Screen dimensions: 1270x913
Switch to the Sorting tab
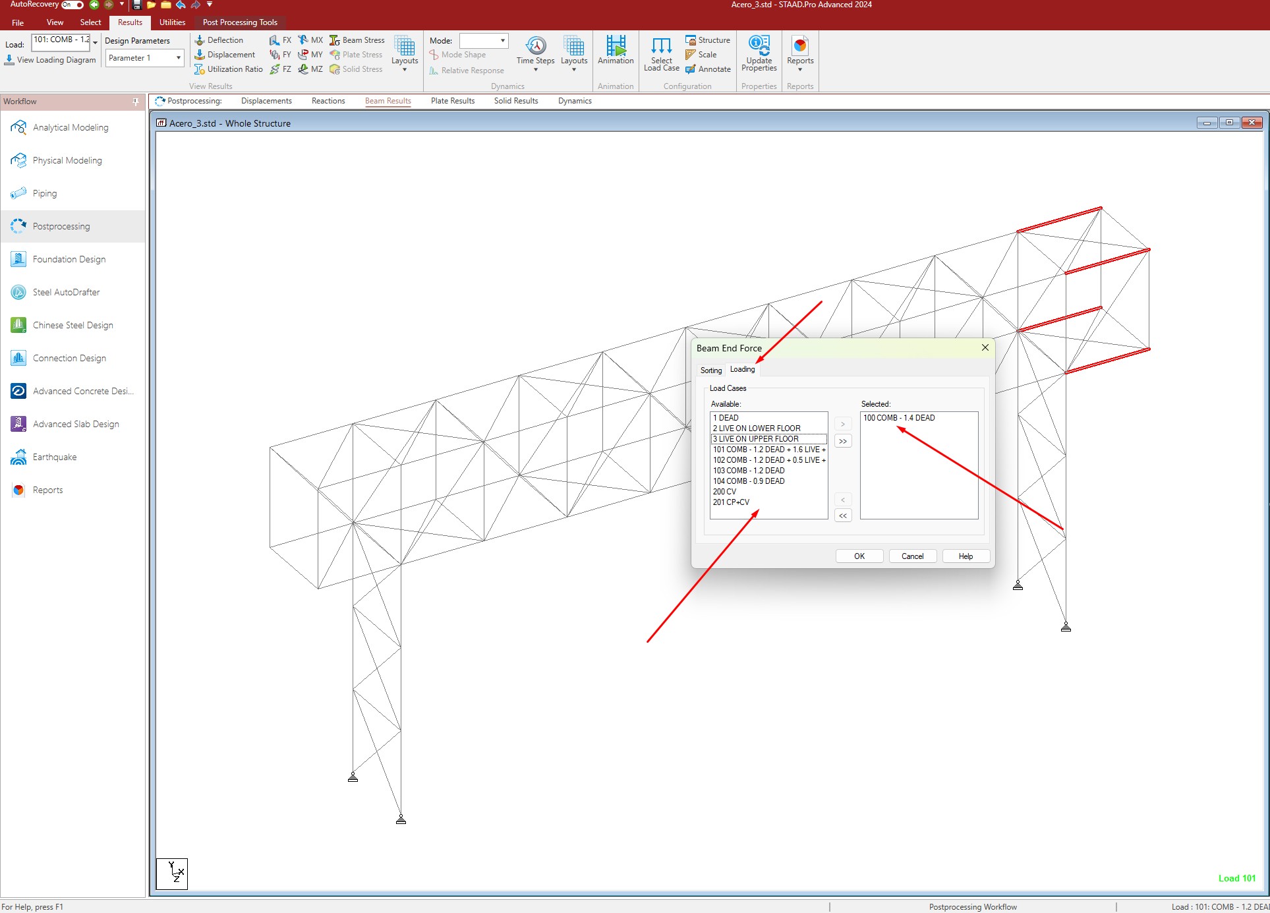pos(711,370)
